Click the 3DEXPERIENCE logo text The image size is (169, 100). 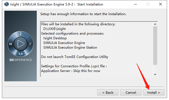click(x=21, y=60)
